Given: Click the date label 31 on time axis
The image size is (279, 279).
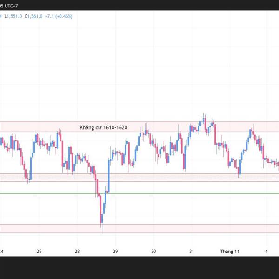Looking at the screenshot, I should pos(192,251).
